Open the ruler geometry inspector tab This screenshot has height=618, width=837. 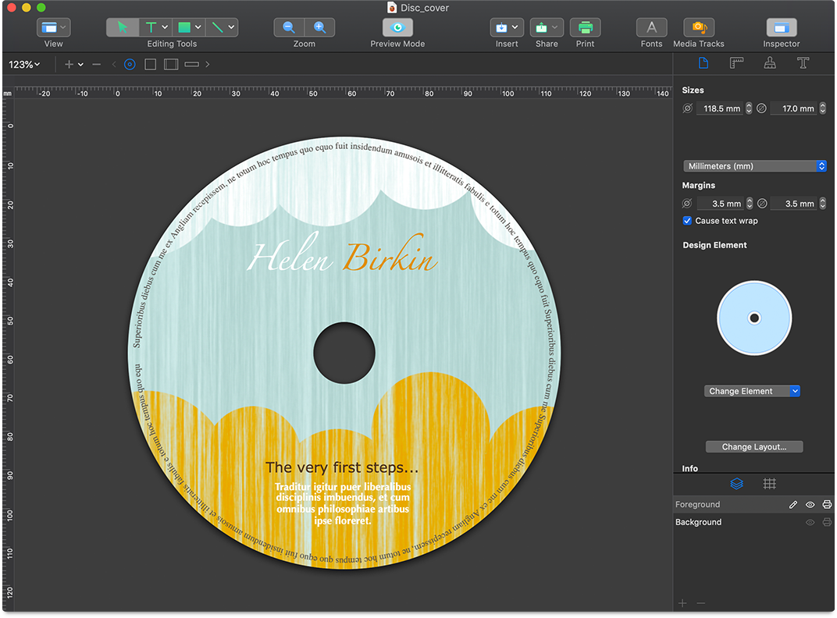coord(736,64)
